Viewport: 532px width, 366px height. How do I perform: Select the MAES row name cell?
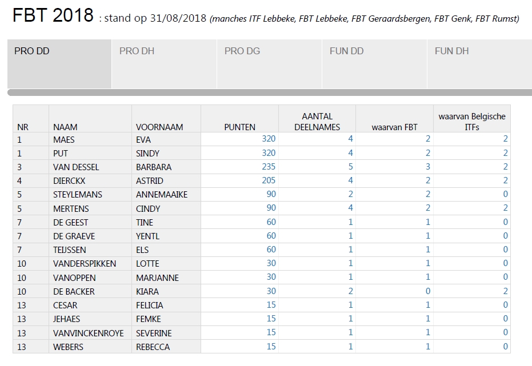(64, 139)
